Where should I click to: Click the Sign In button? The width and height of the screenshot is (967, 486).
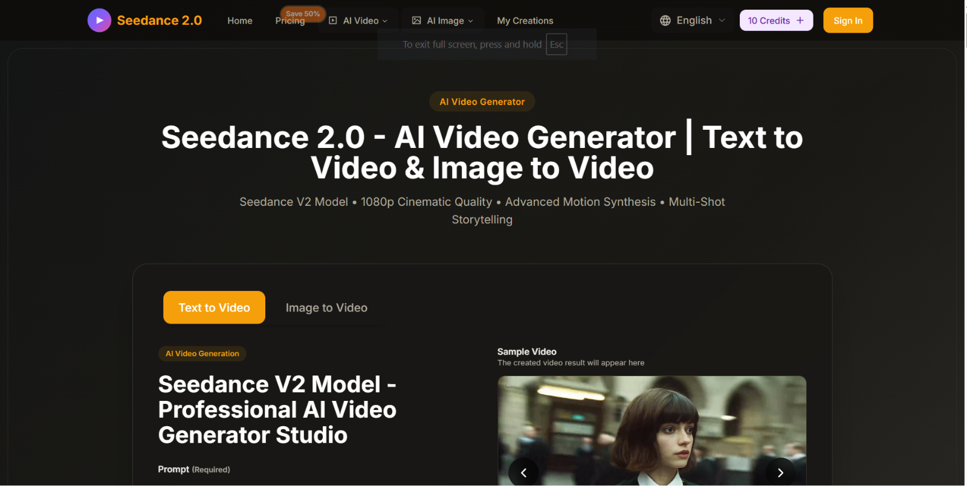[x=848, y=21]
